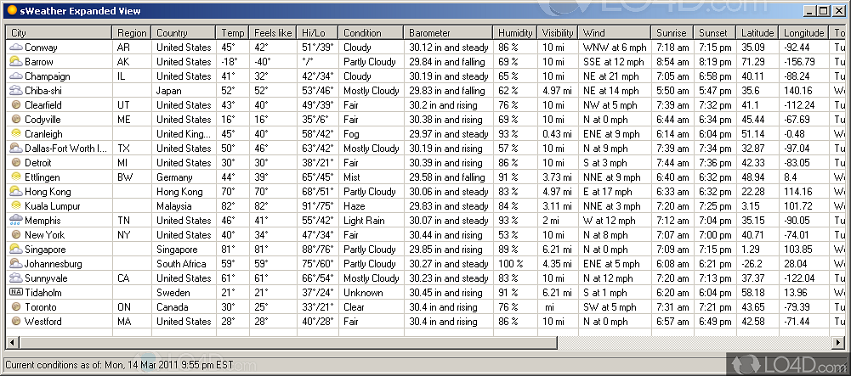Click the Humidity column header
The image size is (851, 376).
point(515,32)
